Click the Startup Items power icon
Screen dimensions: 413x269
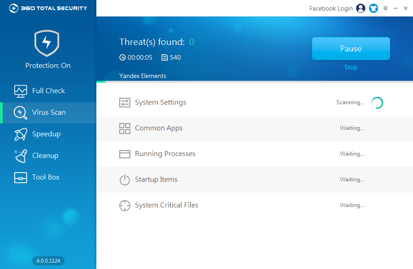pos(124,180)
